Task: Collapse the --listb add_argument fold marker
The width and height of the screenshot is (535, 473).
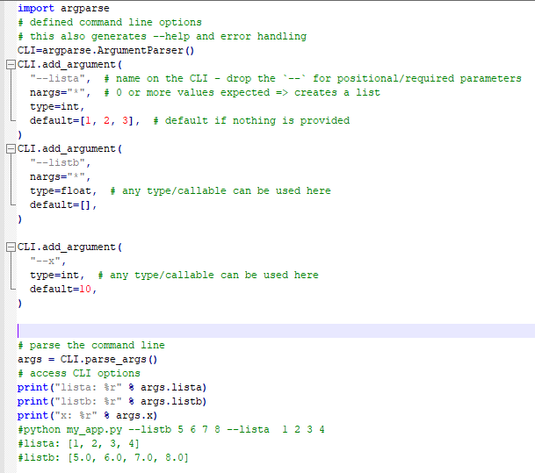Action: coord(10,148)
